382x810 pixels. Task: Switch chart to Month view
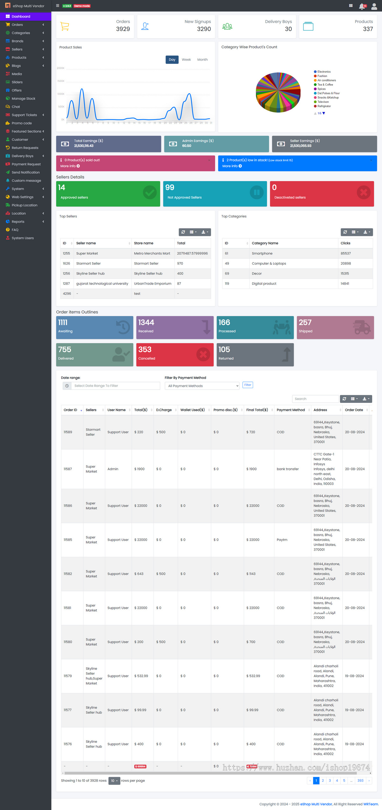pyautogui.click(x=202, y=60)
